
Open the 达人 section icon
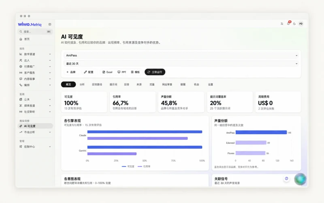pos(21,60)
